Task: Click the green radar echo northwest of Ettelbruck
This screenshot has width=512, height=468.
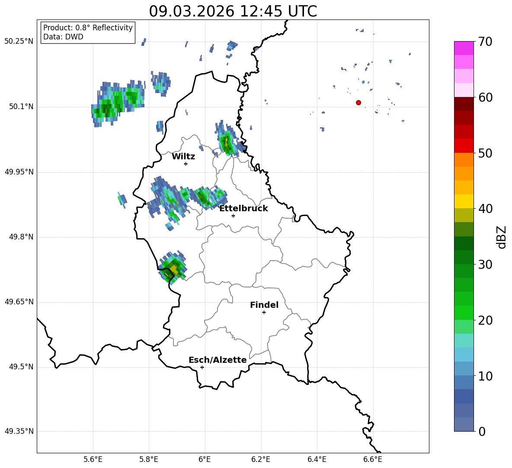Action: pyautogui.click(x=204, y=197)
